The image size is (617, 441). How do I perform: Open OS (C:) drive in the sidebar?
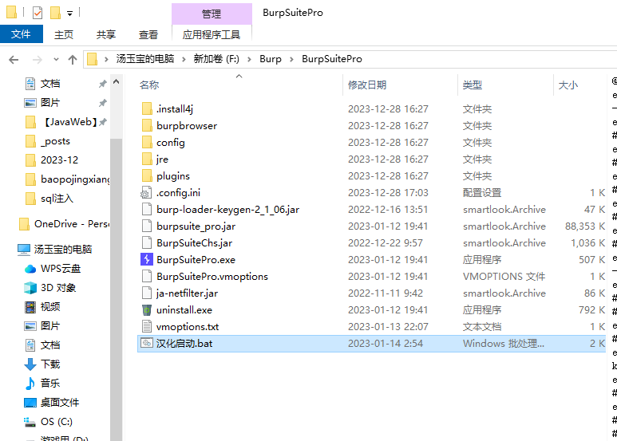click(x=48, y=421)
